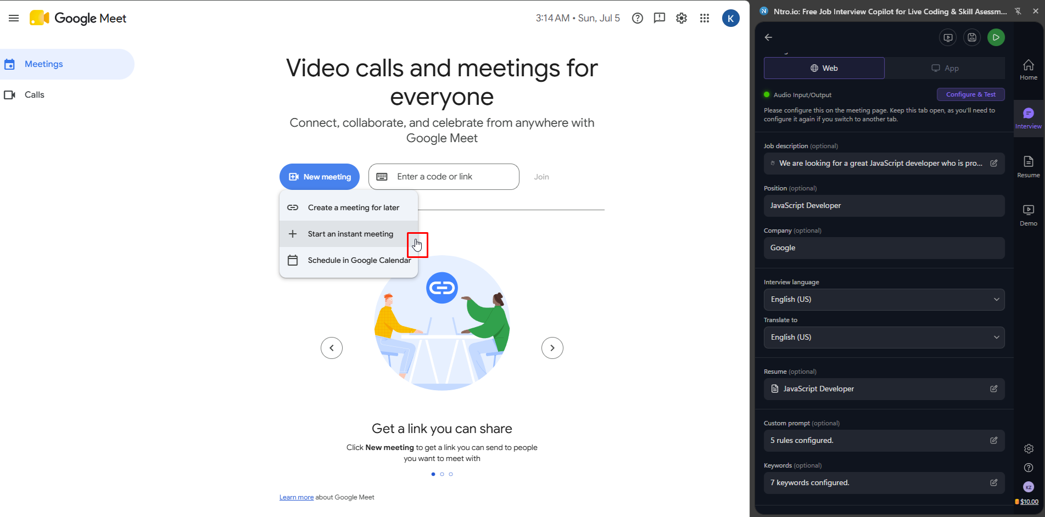Select Start an instant meeting
The height and width of the screenshot is (517, 1045).
(349, 234)
